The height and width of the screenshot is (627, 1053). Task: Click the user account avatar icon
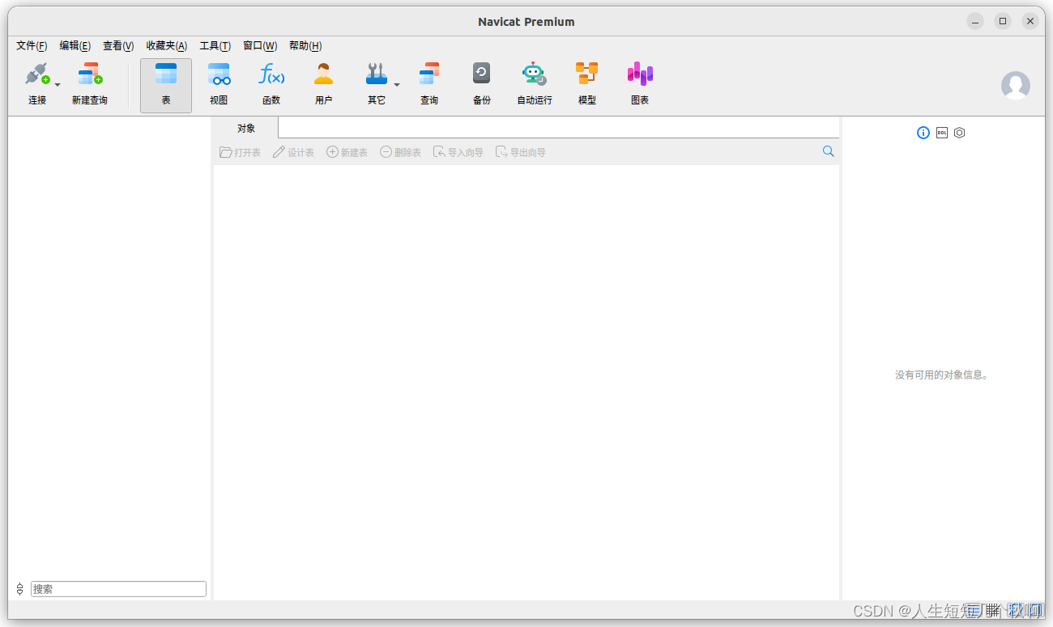coord(1016,85)
